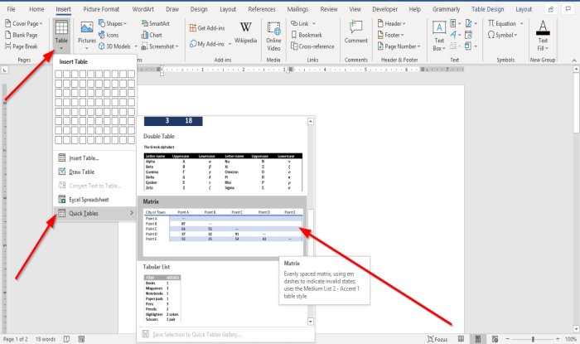Open the Grammarly tab
580x344 pixels.
pos(446,9)
